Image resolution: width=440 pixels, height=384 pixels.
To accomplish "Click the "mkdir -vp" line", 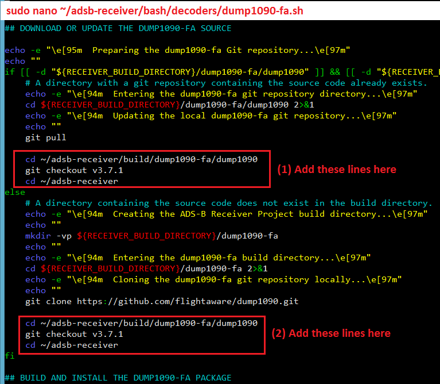I will (152, 236).
